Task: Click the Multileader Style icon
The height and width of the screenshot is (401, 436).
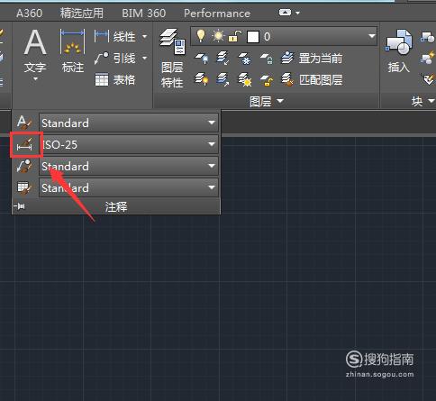Action: 24,166
